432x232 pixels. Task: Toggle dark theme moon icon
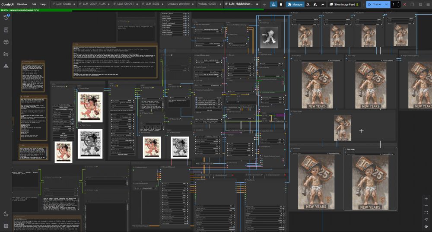click(6, 214)
